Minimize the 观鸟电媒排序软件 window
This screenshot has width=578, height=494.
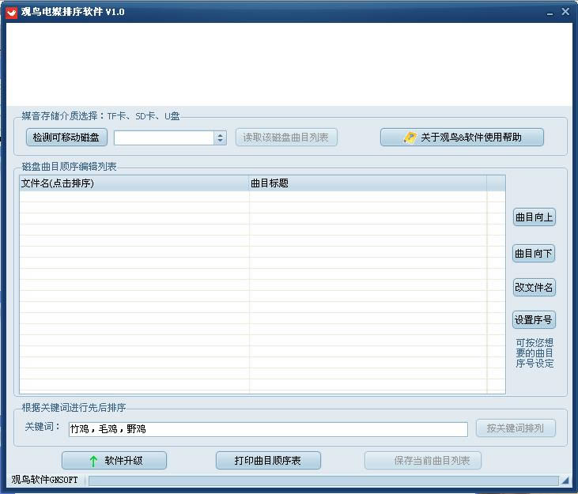click(x=550, y=12)
